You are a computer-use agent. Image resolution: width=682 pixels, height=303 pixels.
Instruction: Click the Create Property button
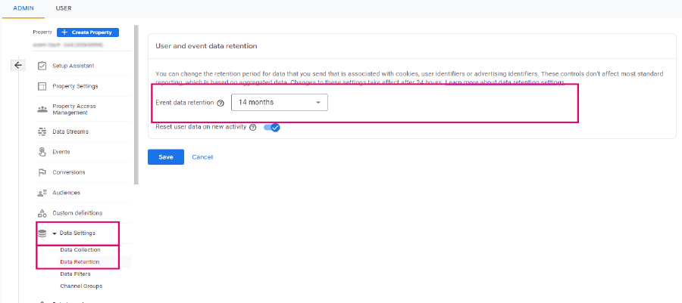tap(88, 32)
